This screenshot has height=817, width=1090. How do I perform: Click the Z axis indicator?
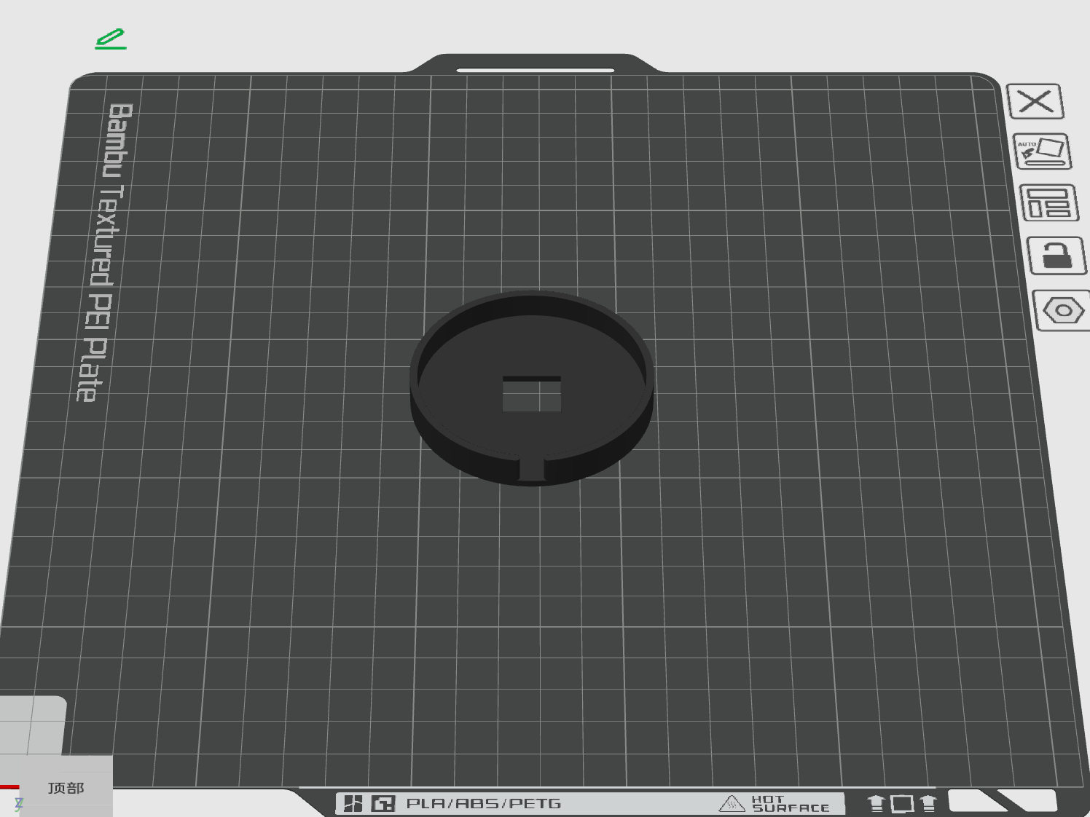(19, 804)
